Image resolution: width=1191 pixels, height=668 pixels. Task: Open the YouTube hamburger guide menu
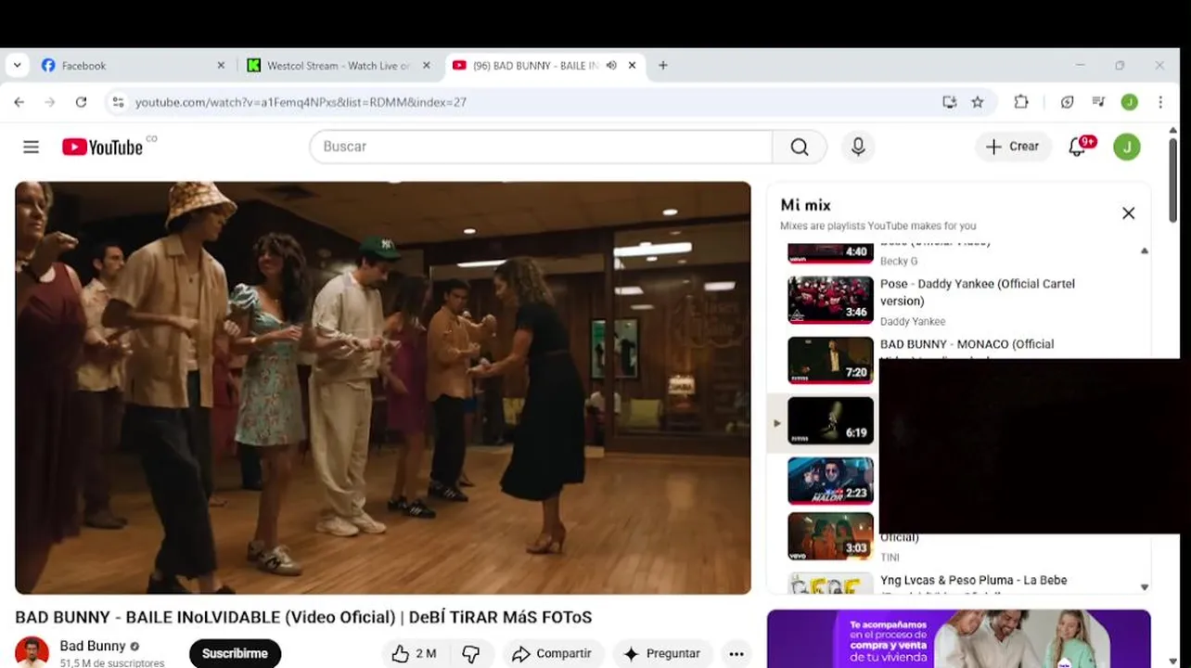point(31,147)
